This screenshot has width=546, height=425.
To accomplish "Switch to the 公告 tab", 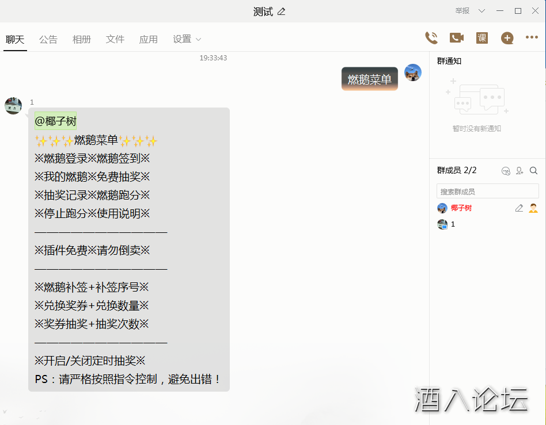I will (x=48, y=39).
